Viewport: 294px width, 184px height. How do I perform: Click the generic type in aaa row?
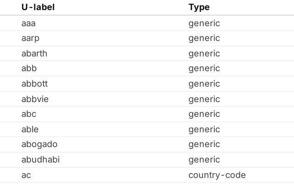(204, 23)
